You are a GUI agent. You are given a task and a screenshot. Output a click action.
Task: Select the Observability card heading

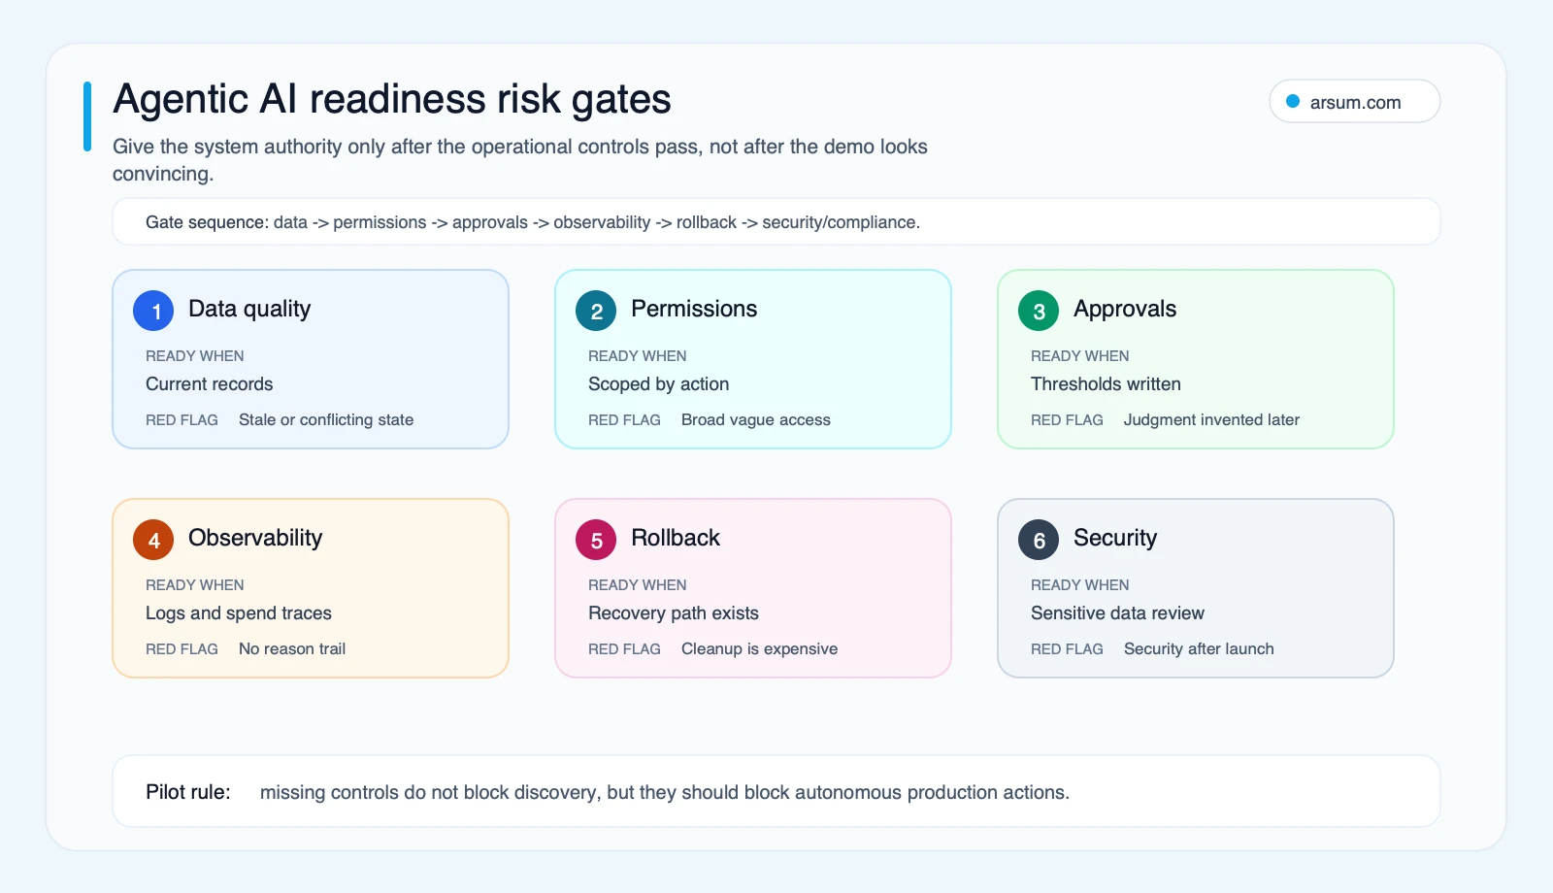tap(255, 538)
